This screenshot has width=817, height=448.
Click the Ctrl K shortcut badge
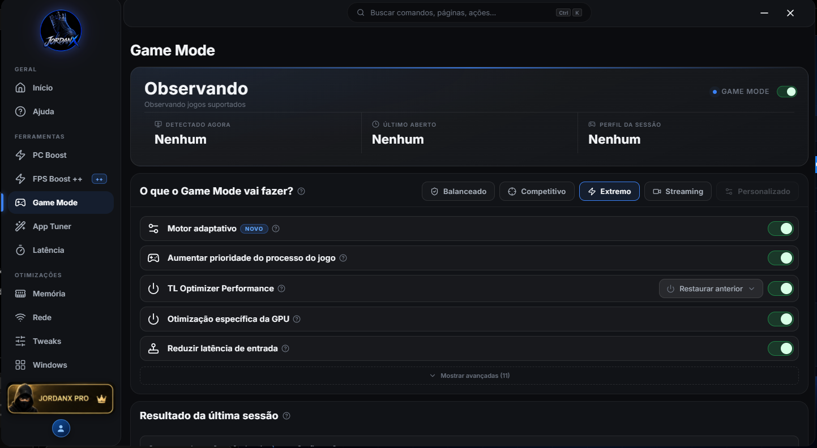click(x=569, y=12)
